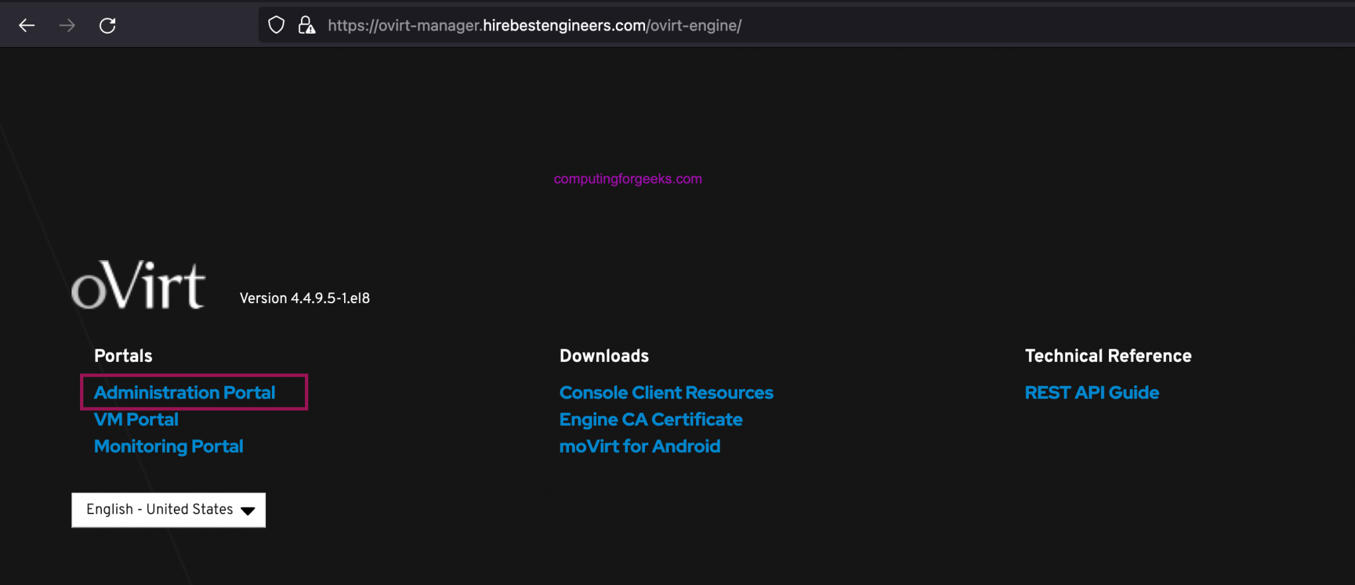Click the oVirt logo
1355x585 pixels.
point(138,285)
